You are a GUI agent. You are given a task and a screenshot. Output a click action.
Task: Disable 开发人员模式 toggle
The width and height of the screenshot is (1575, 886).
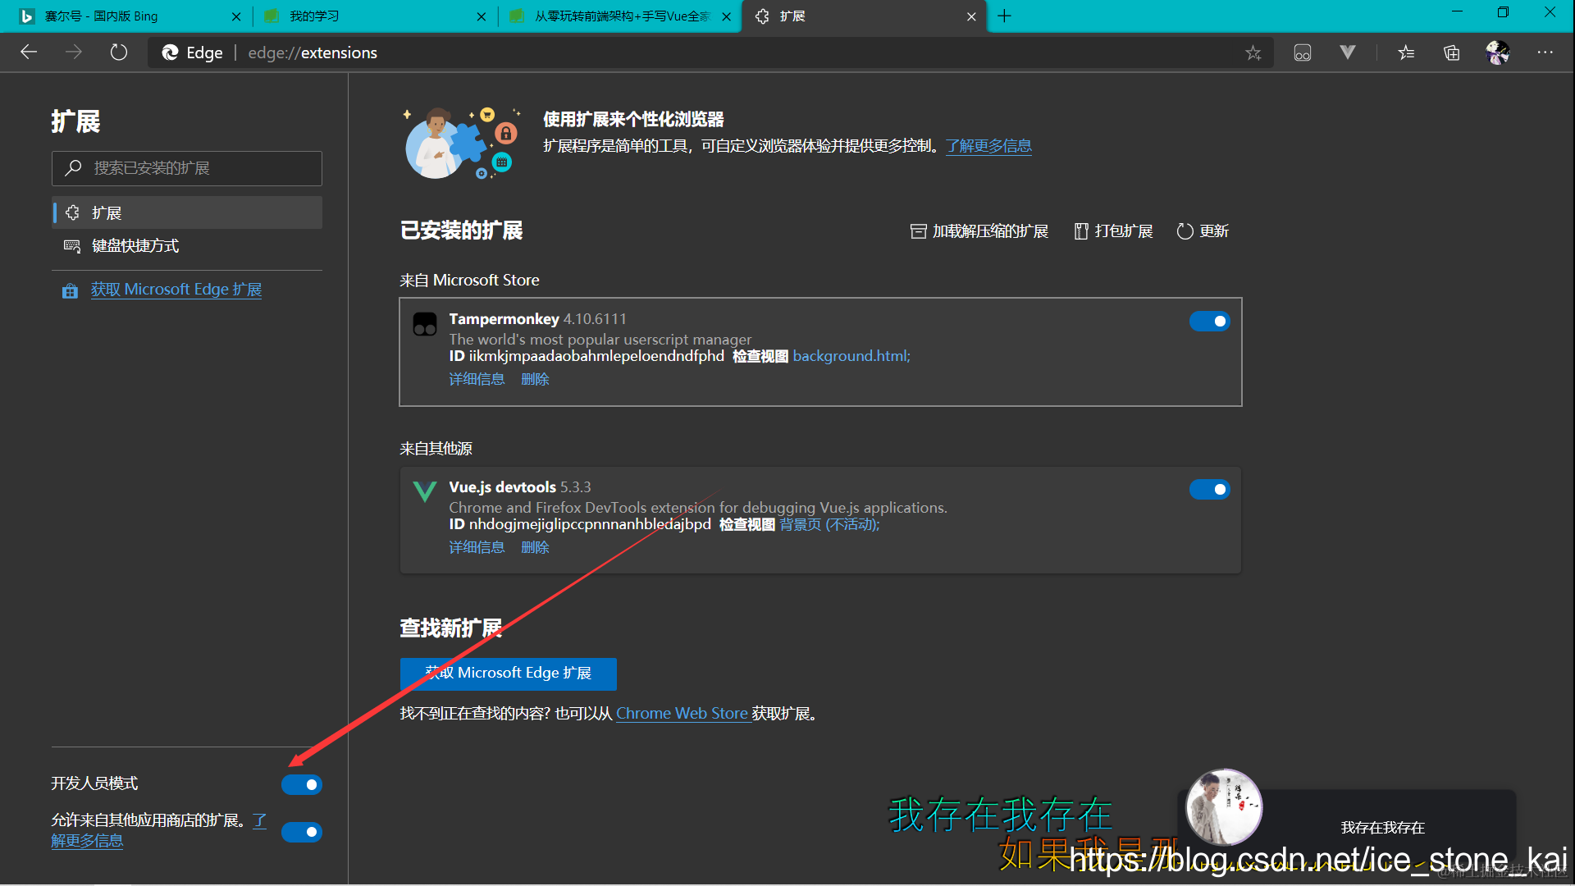pos(301,784)
